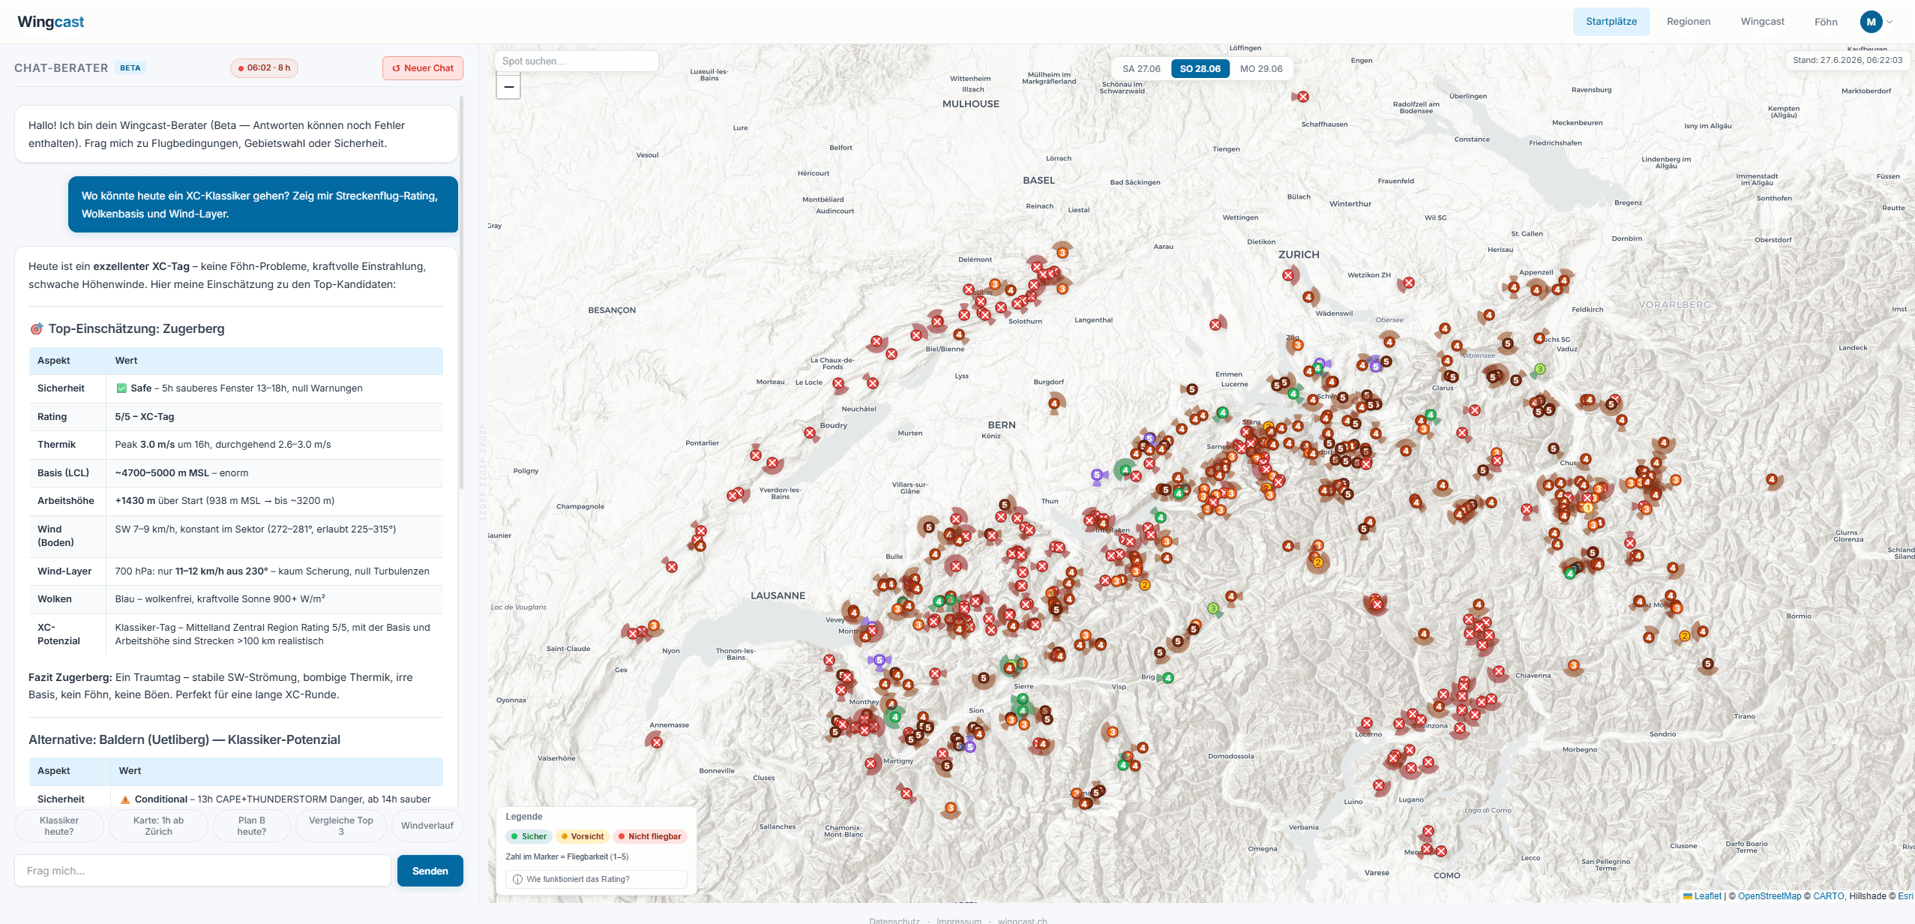Click the info icon in rating help

517,879
